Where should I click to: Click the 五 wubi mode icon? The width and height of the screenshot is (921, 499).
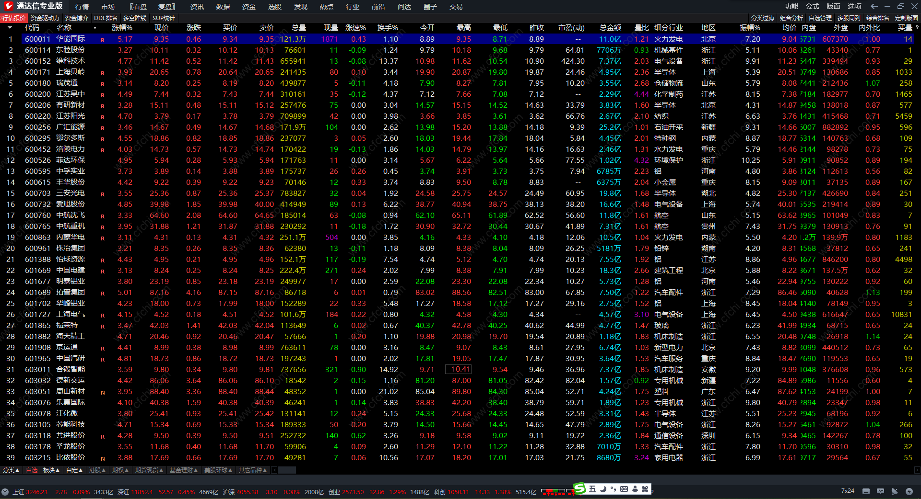pyautogui.click(x=592, y=489)
